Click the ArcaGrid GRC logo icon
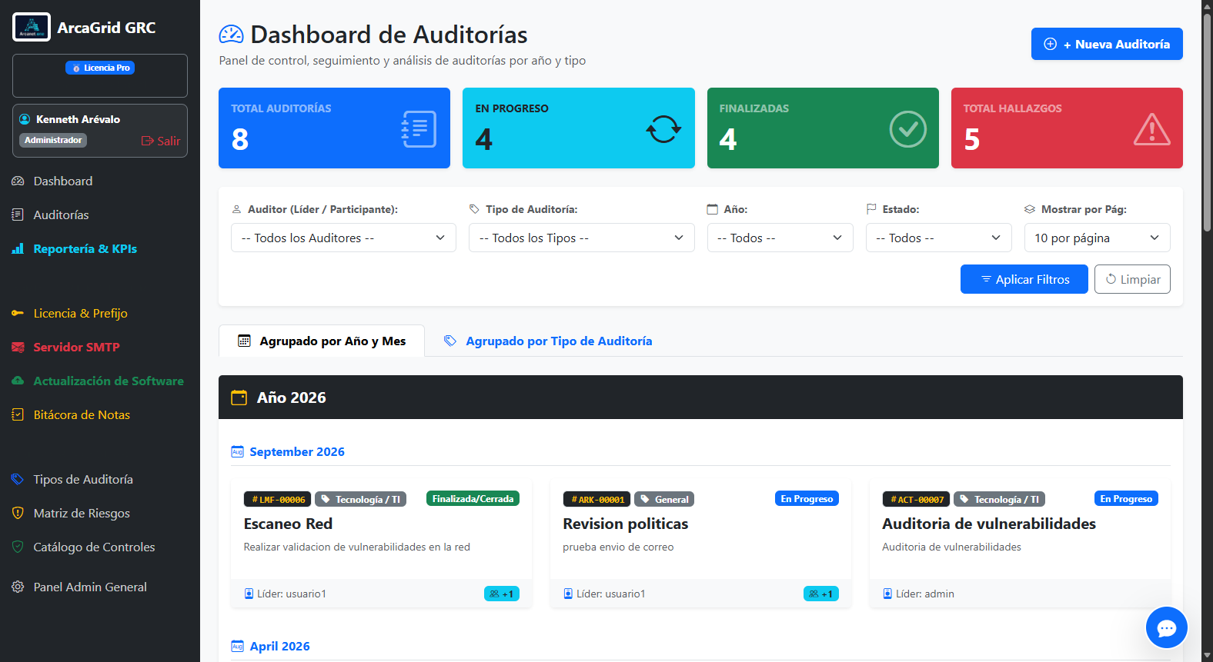The height and width of the screenshot is (662, 1213). (x=32, y=27)
